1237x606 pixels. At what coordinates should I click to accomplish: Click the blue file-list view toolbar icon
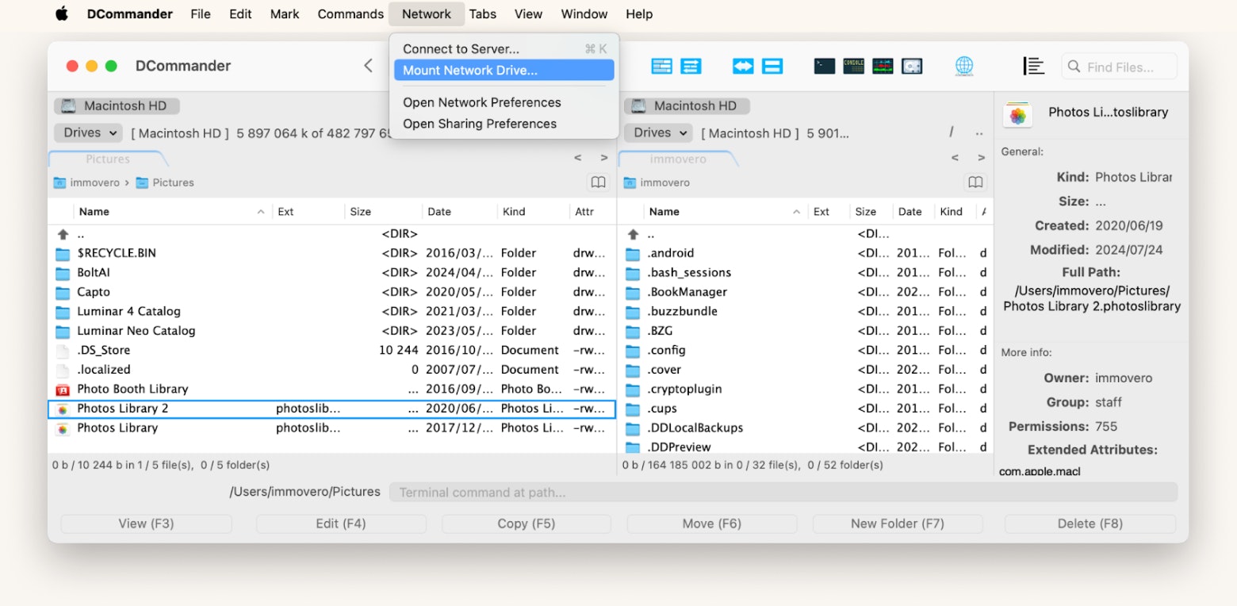(661, 67)
